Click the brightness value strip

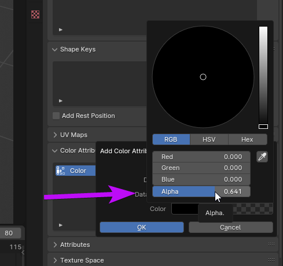263,77
